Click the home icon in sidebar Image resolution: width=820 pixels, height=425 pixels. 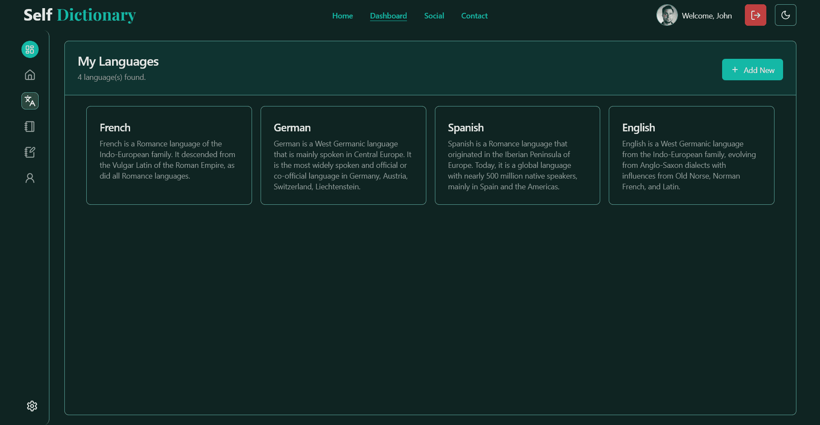[x=30, y=75]
